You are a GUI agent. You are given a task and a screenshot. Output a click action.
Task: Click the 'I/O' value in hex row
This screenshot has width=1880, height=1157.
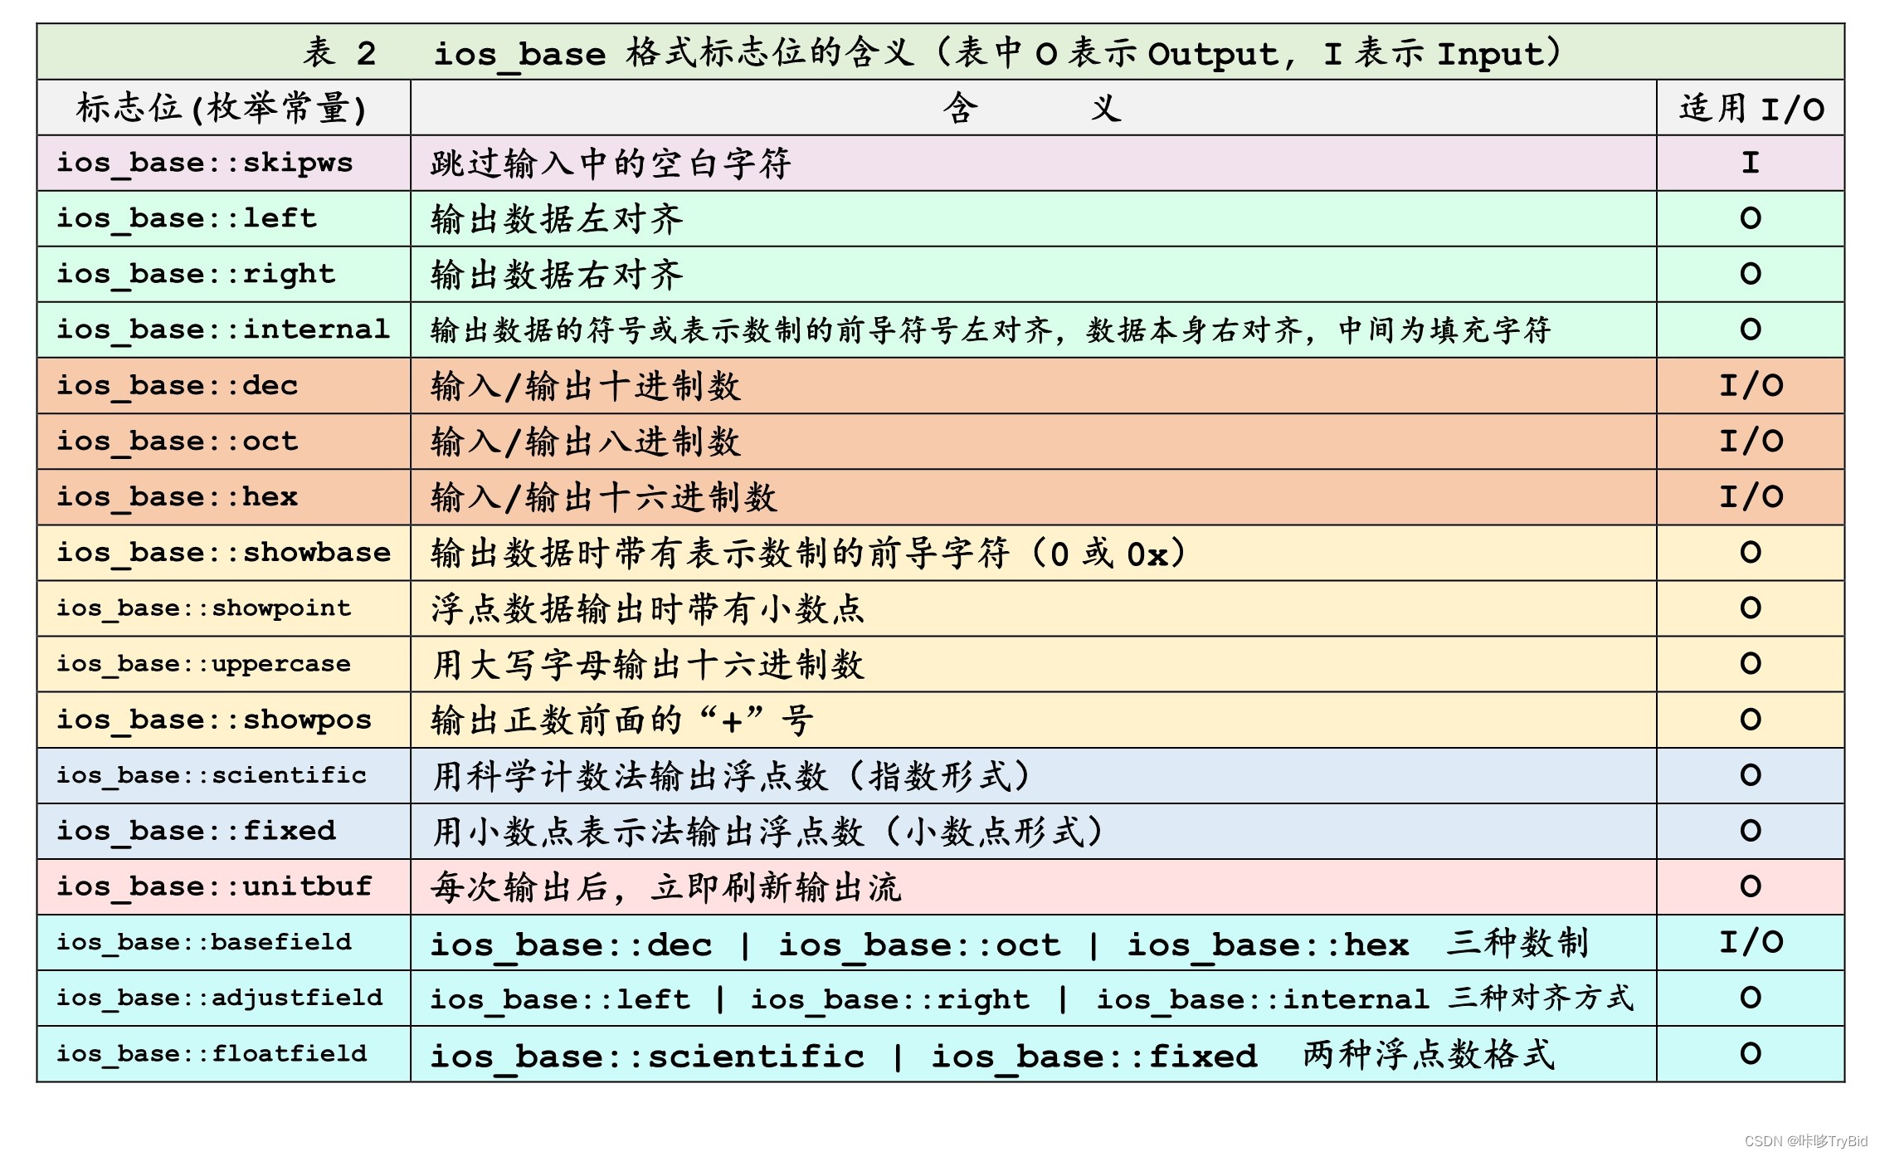[x=1751, y=496]
